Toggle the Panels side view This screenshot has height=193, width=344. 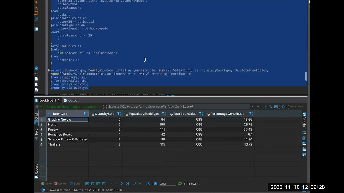(304, 119)
